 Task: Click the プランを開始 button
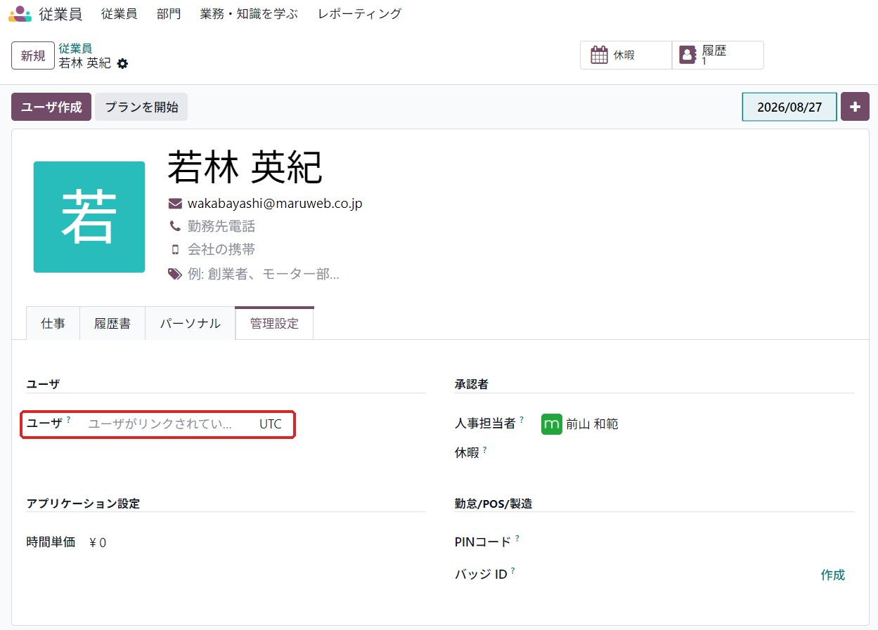pyautogui.click(x=141, y=107)
